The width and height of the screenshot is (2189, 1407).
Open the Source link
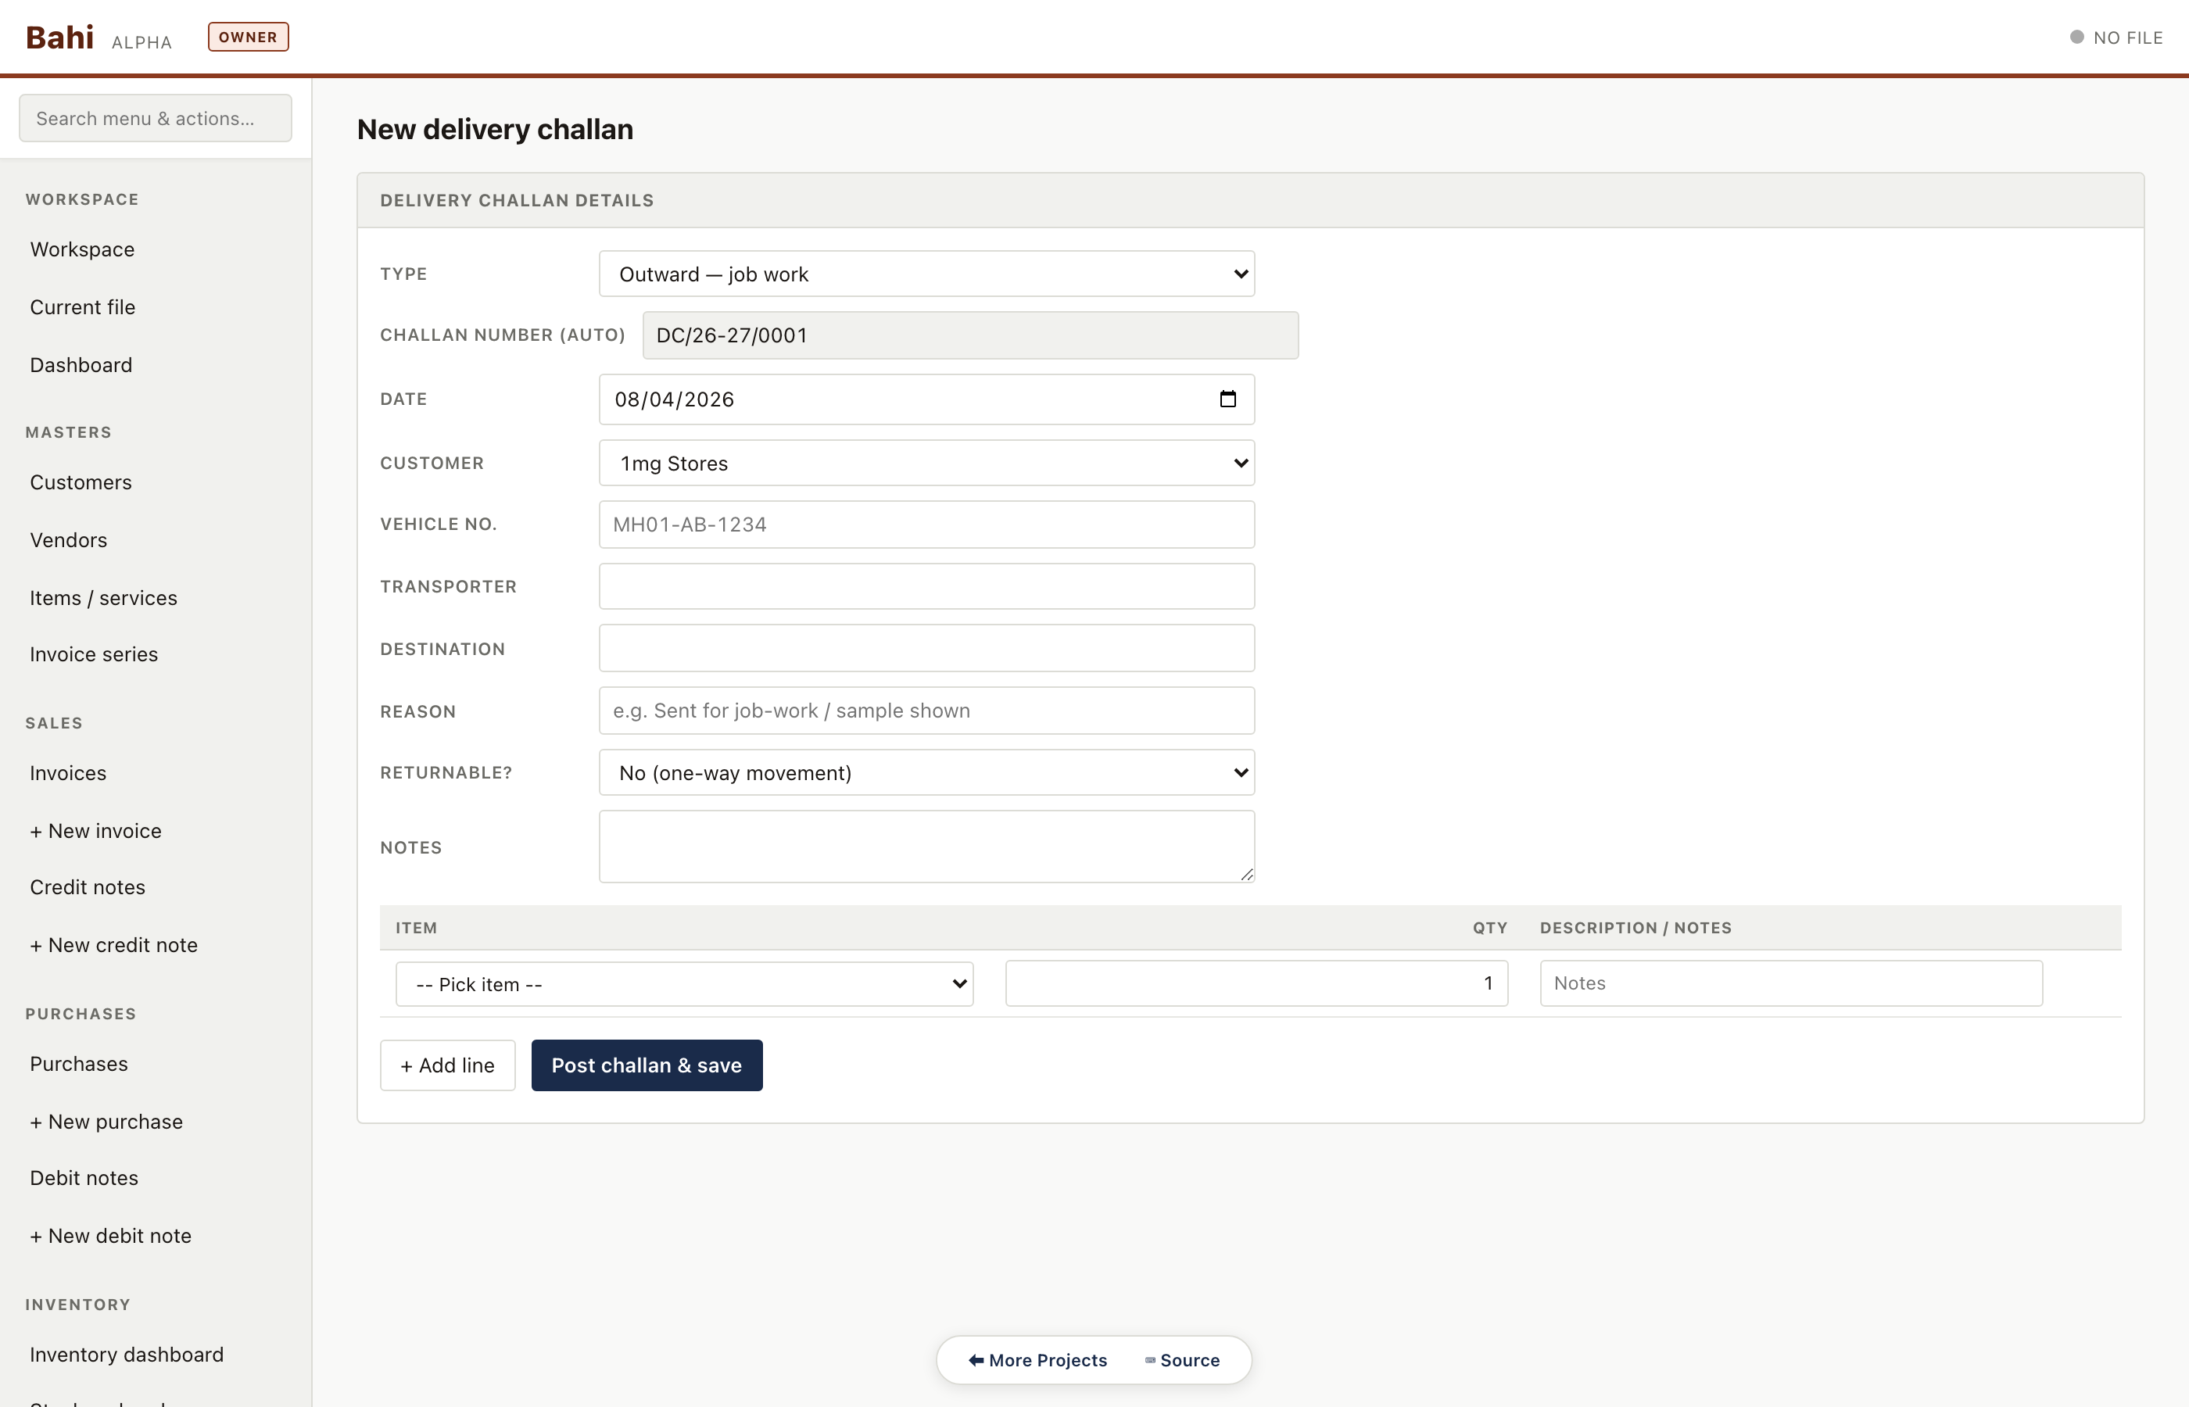click(1182, 1360)
